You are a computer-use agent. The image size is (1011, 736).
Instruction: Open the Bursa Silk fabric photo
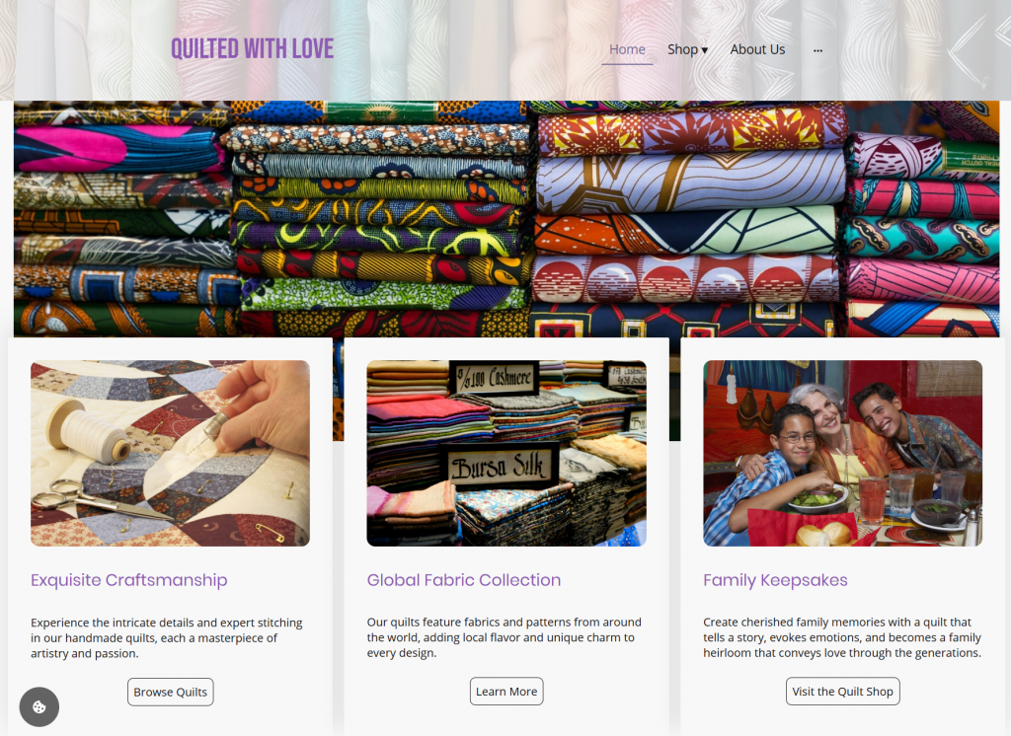506,453
